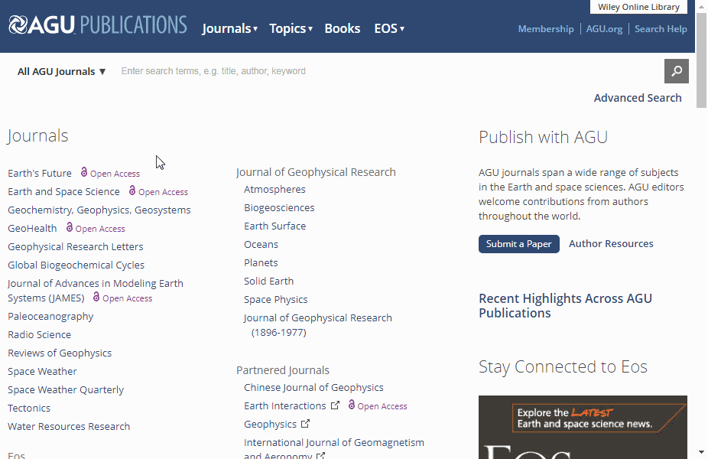
Task: Open Chinese Journal of Geophysics
Action: pos(313,388)
